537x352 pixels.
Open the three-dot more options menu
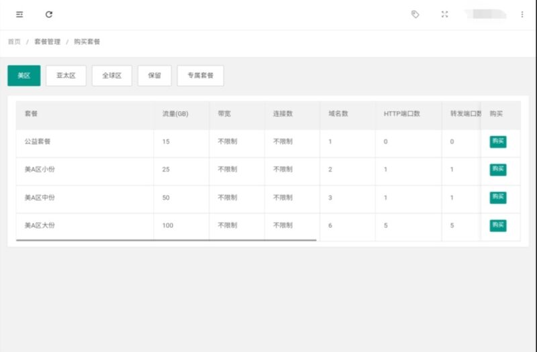click(522, 14)
